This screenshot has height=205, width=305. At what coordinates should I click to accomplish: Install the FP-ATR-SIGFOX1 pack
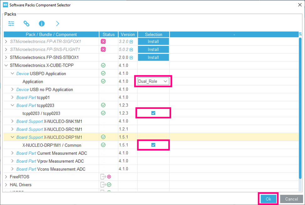point(153,42)
